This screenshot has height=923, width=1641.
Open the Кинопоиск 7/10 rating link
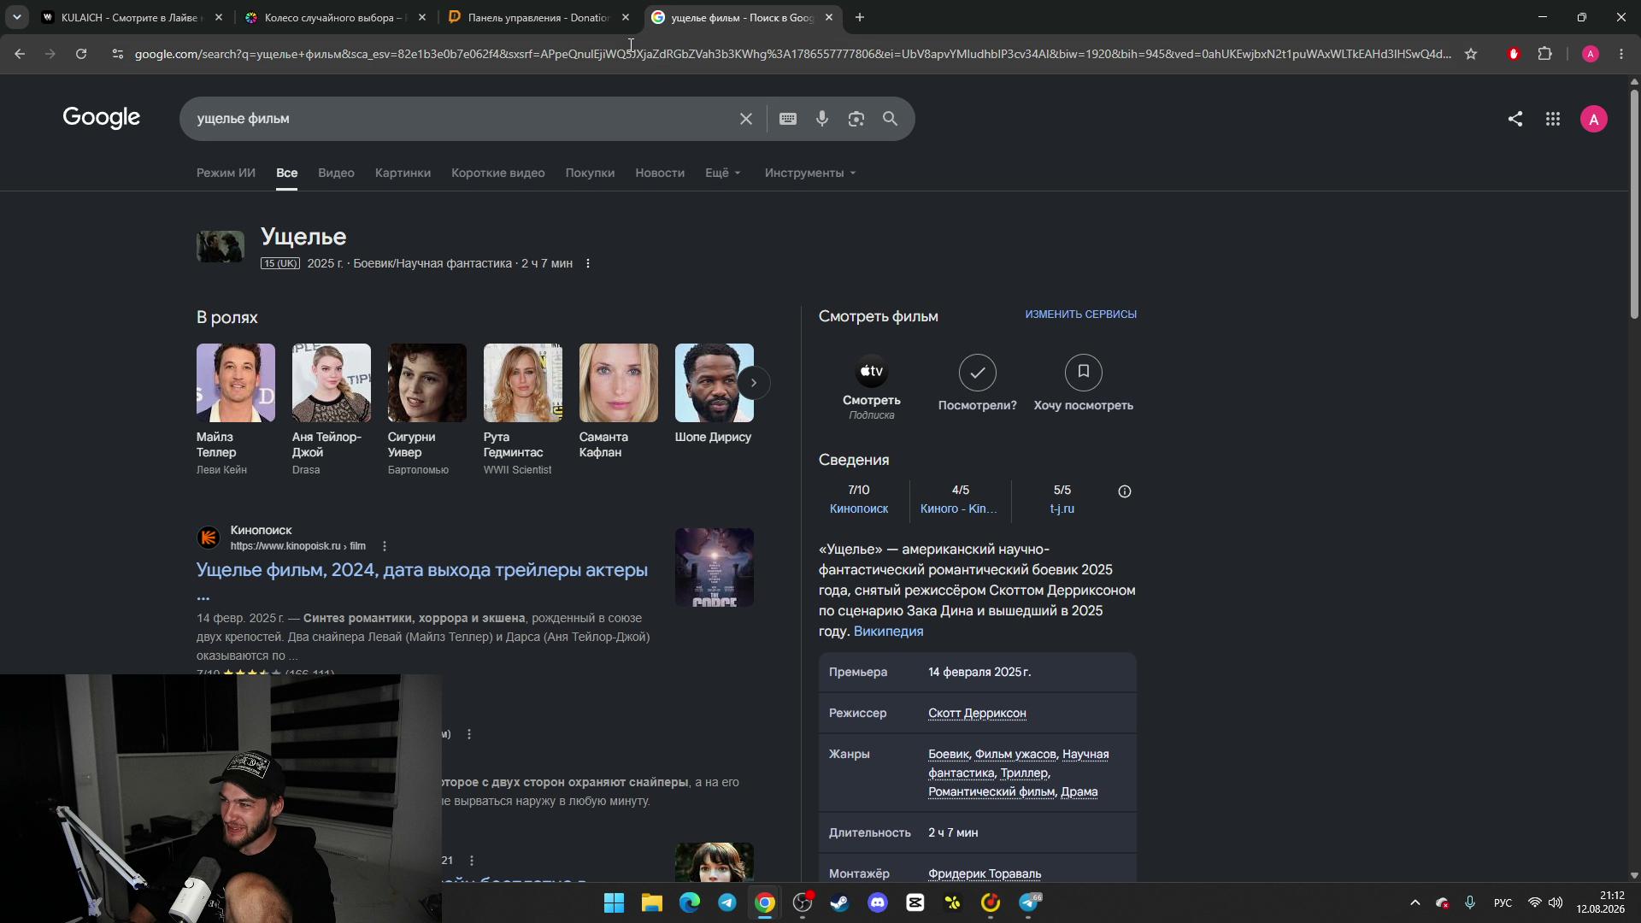(859, 499)
